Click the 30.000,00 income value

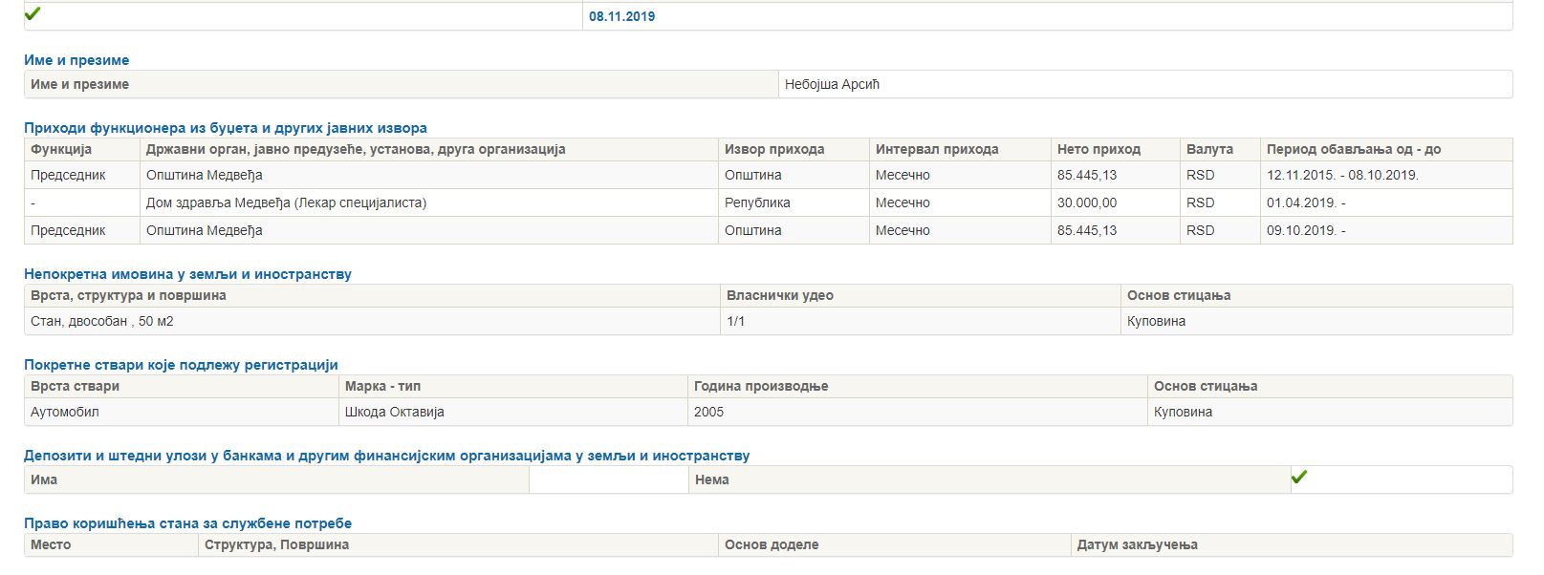(1086, 202)
